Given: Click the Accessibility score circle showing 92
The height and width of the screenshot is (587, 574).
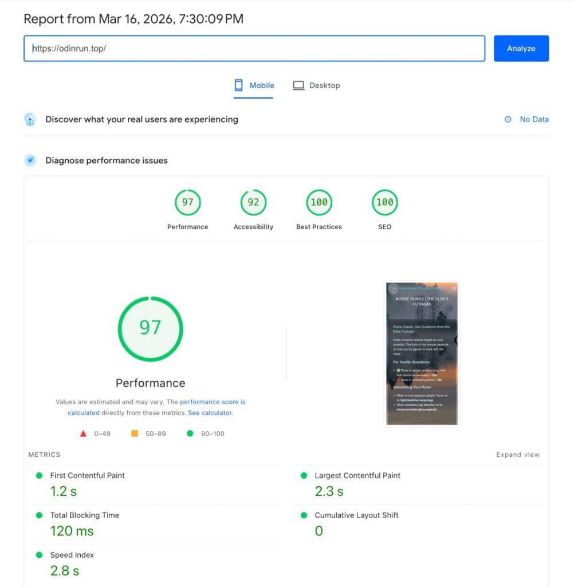Looking at the screenshot, I should pos(253,202).
